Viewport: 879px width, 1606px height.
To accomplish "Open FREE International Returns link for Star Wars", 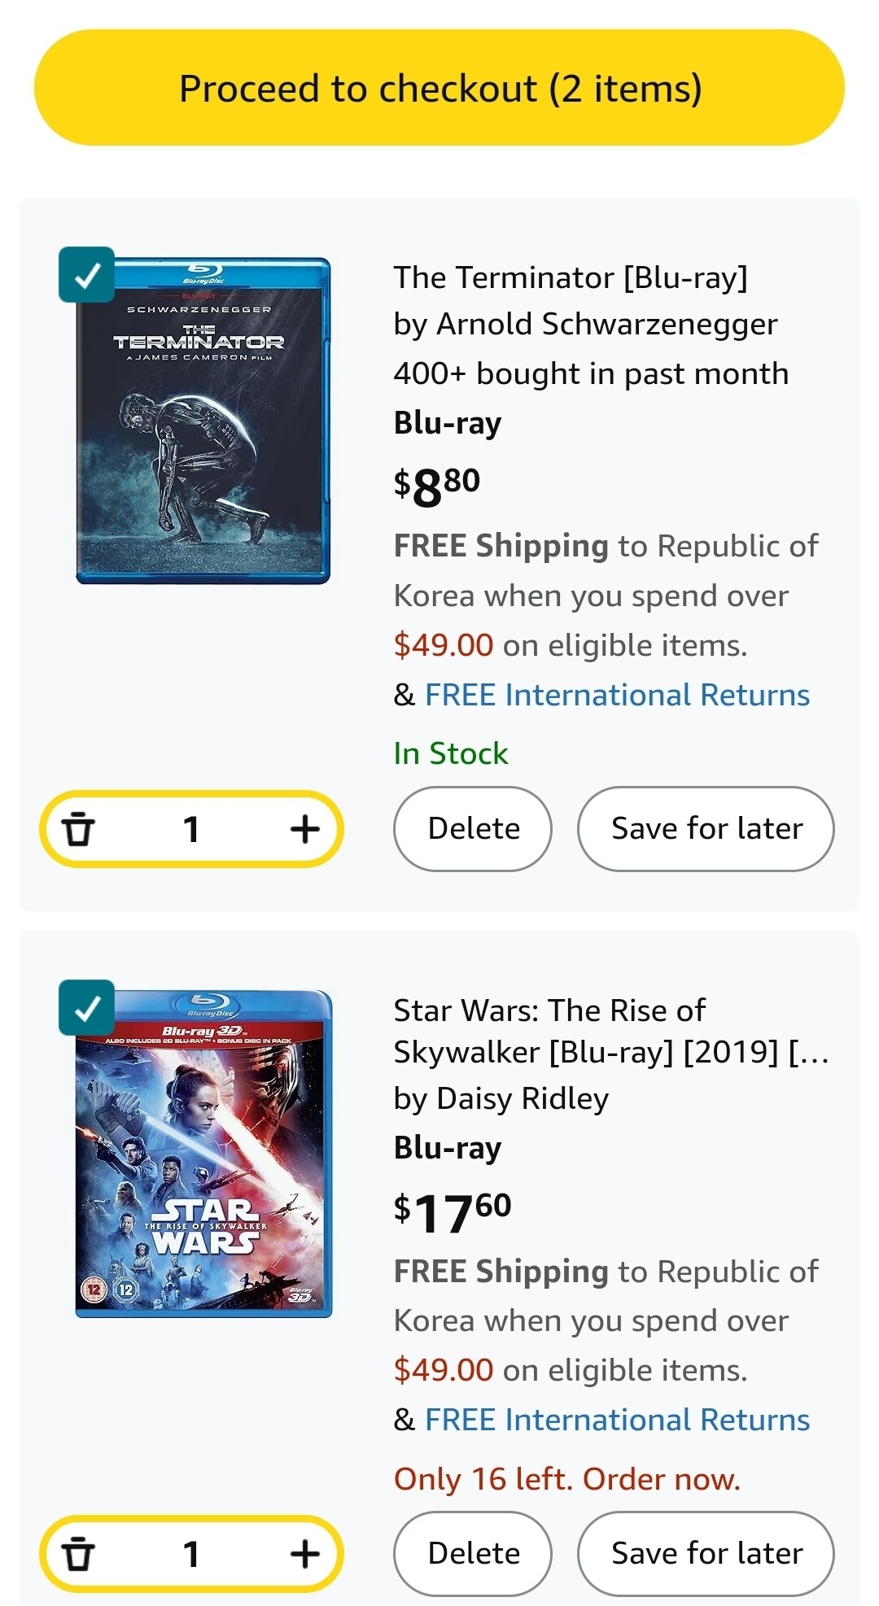I will [617, 1420].
